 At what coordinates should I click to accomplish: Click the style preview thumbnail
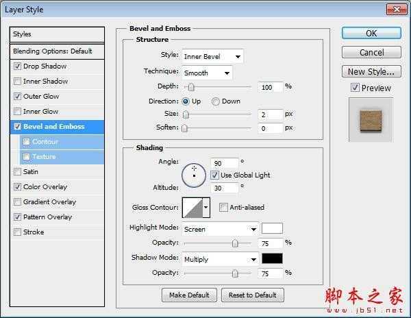tap(371, 119)
